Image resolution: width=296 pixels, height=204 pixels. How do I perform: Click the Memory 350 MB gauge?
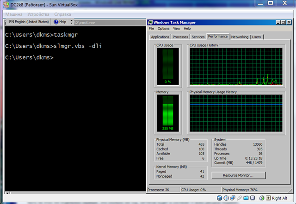click(168, 113)
